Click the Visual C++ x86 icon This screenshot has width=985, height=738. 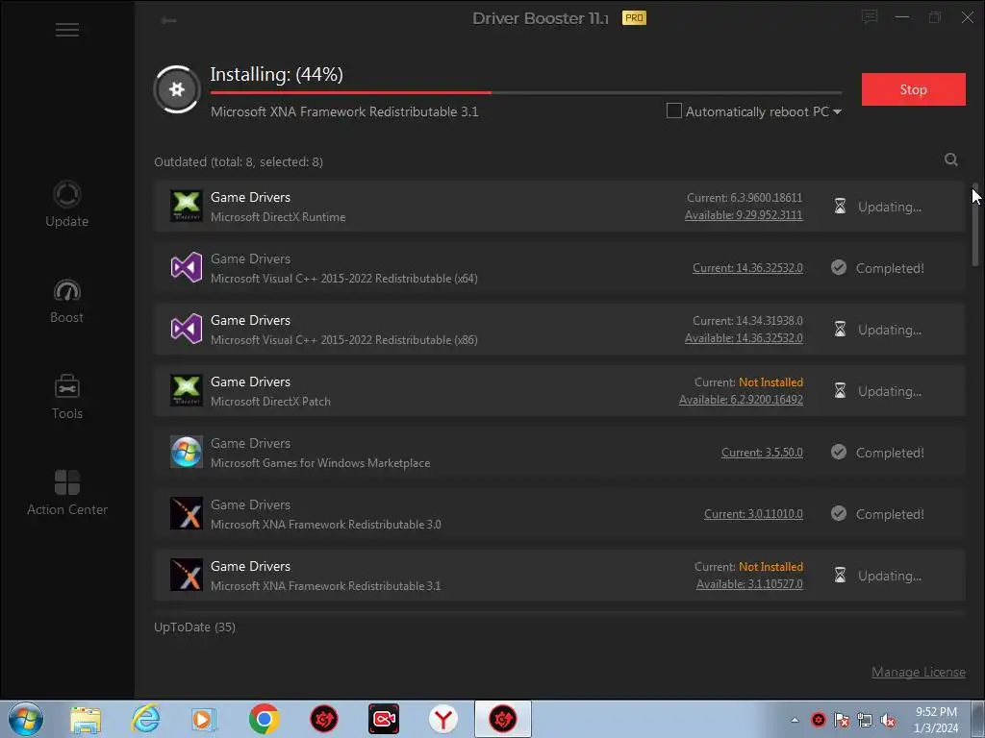(x=187, y=329)
